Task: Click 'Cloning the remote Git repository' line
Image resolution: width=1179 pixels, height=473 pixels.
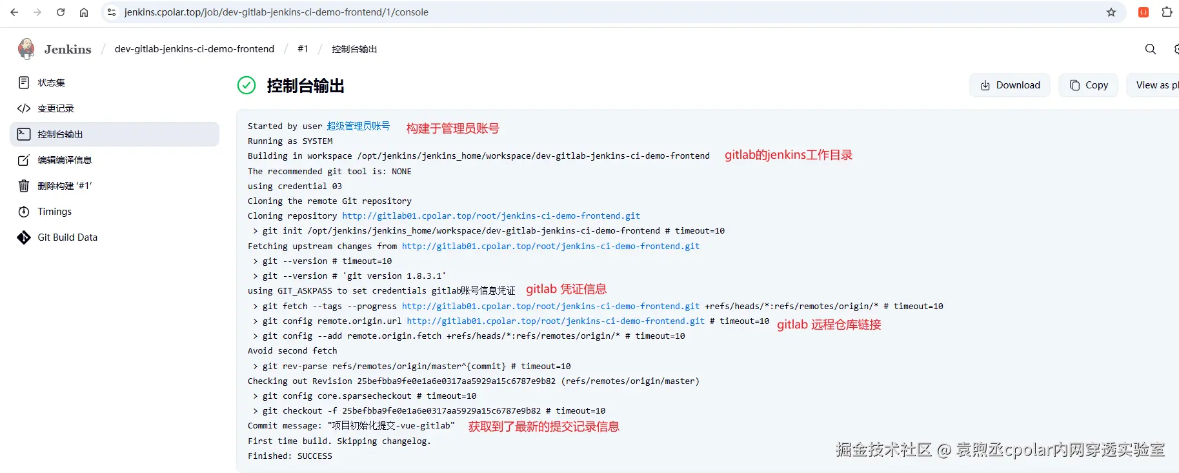Action: click(x=330, y=201)
